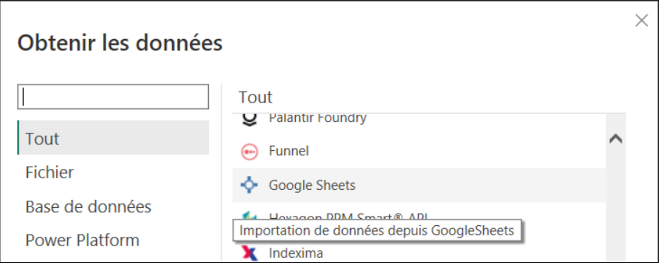Click the Tout list header
The height and width of the screenshot is (263, 659).
pyautogui.click(x=255, y=97)
